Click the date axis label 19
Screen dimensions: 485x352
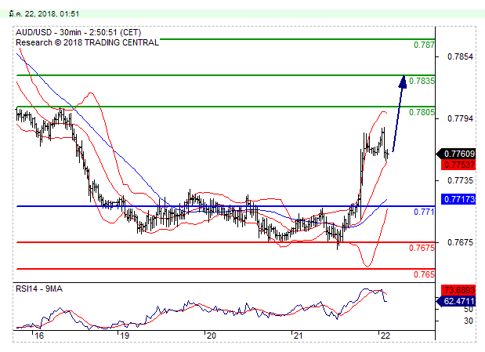125,336
